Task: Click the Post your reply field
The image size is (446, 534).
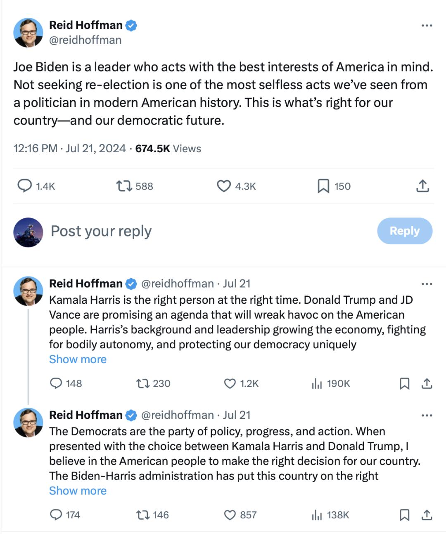Action: 101,231
